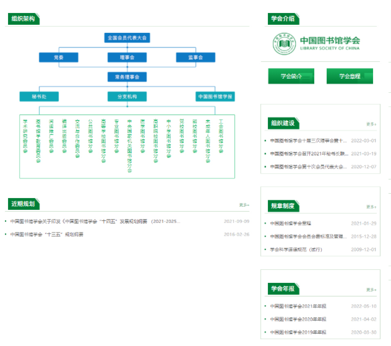
Task: Open the 图书馆学教育委员会 vertical link
Action: [38, 141]
